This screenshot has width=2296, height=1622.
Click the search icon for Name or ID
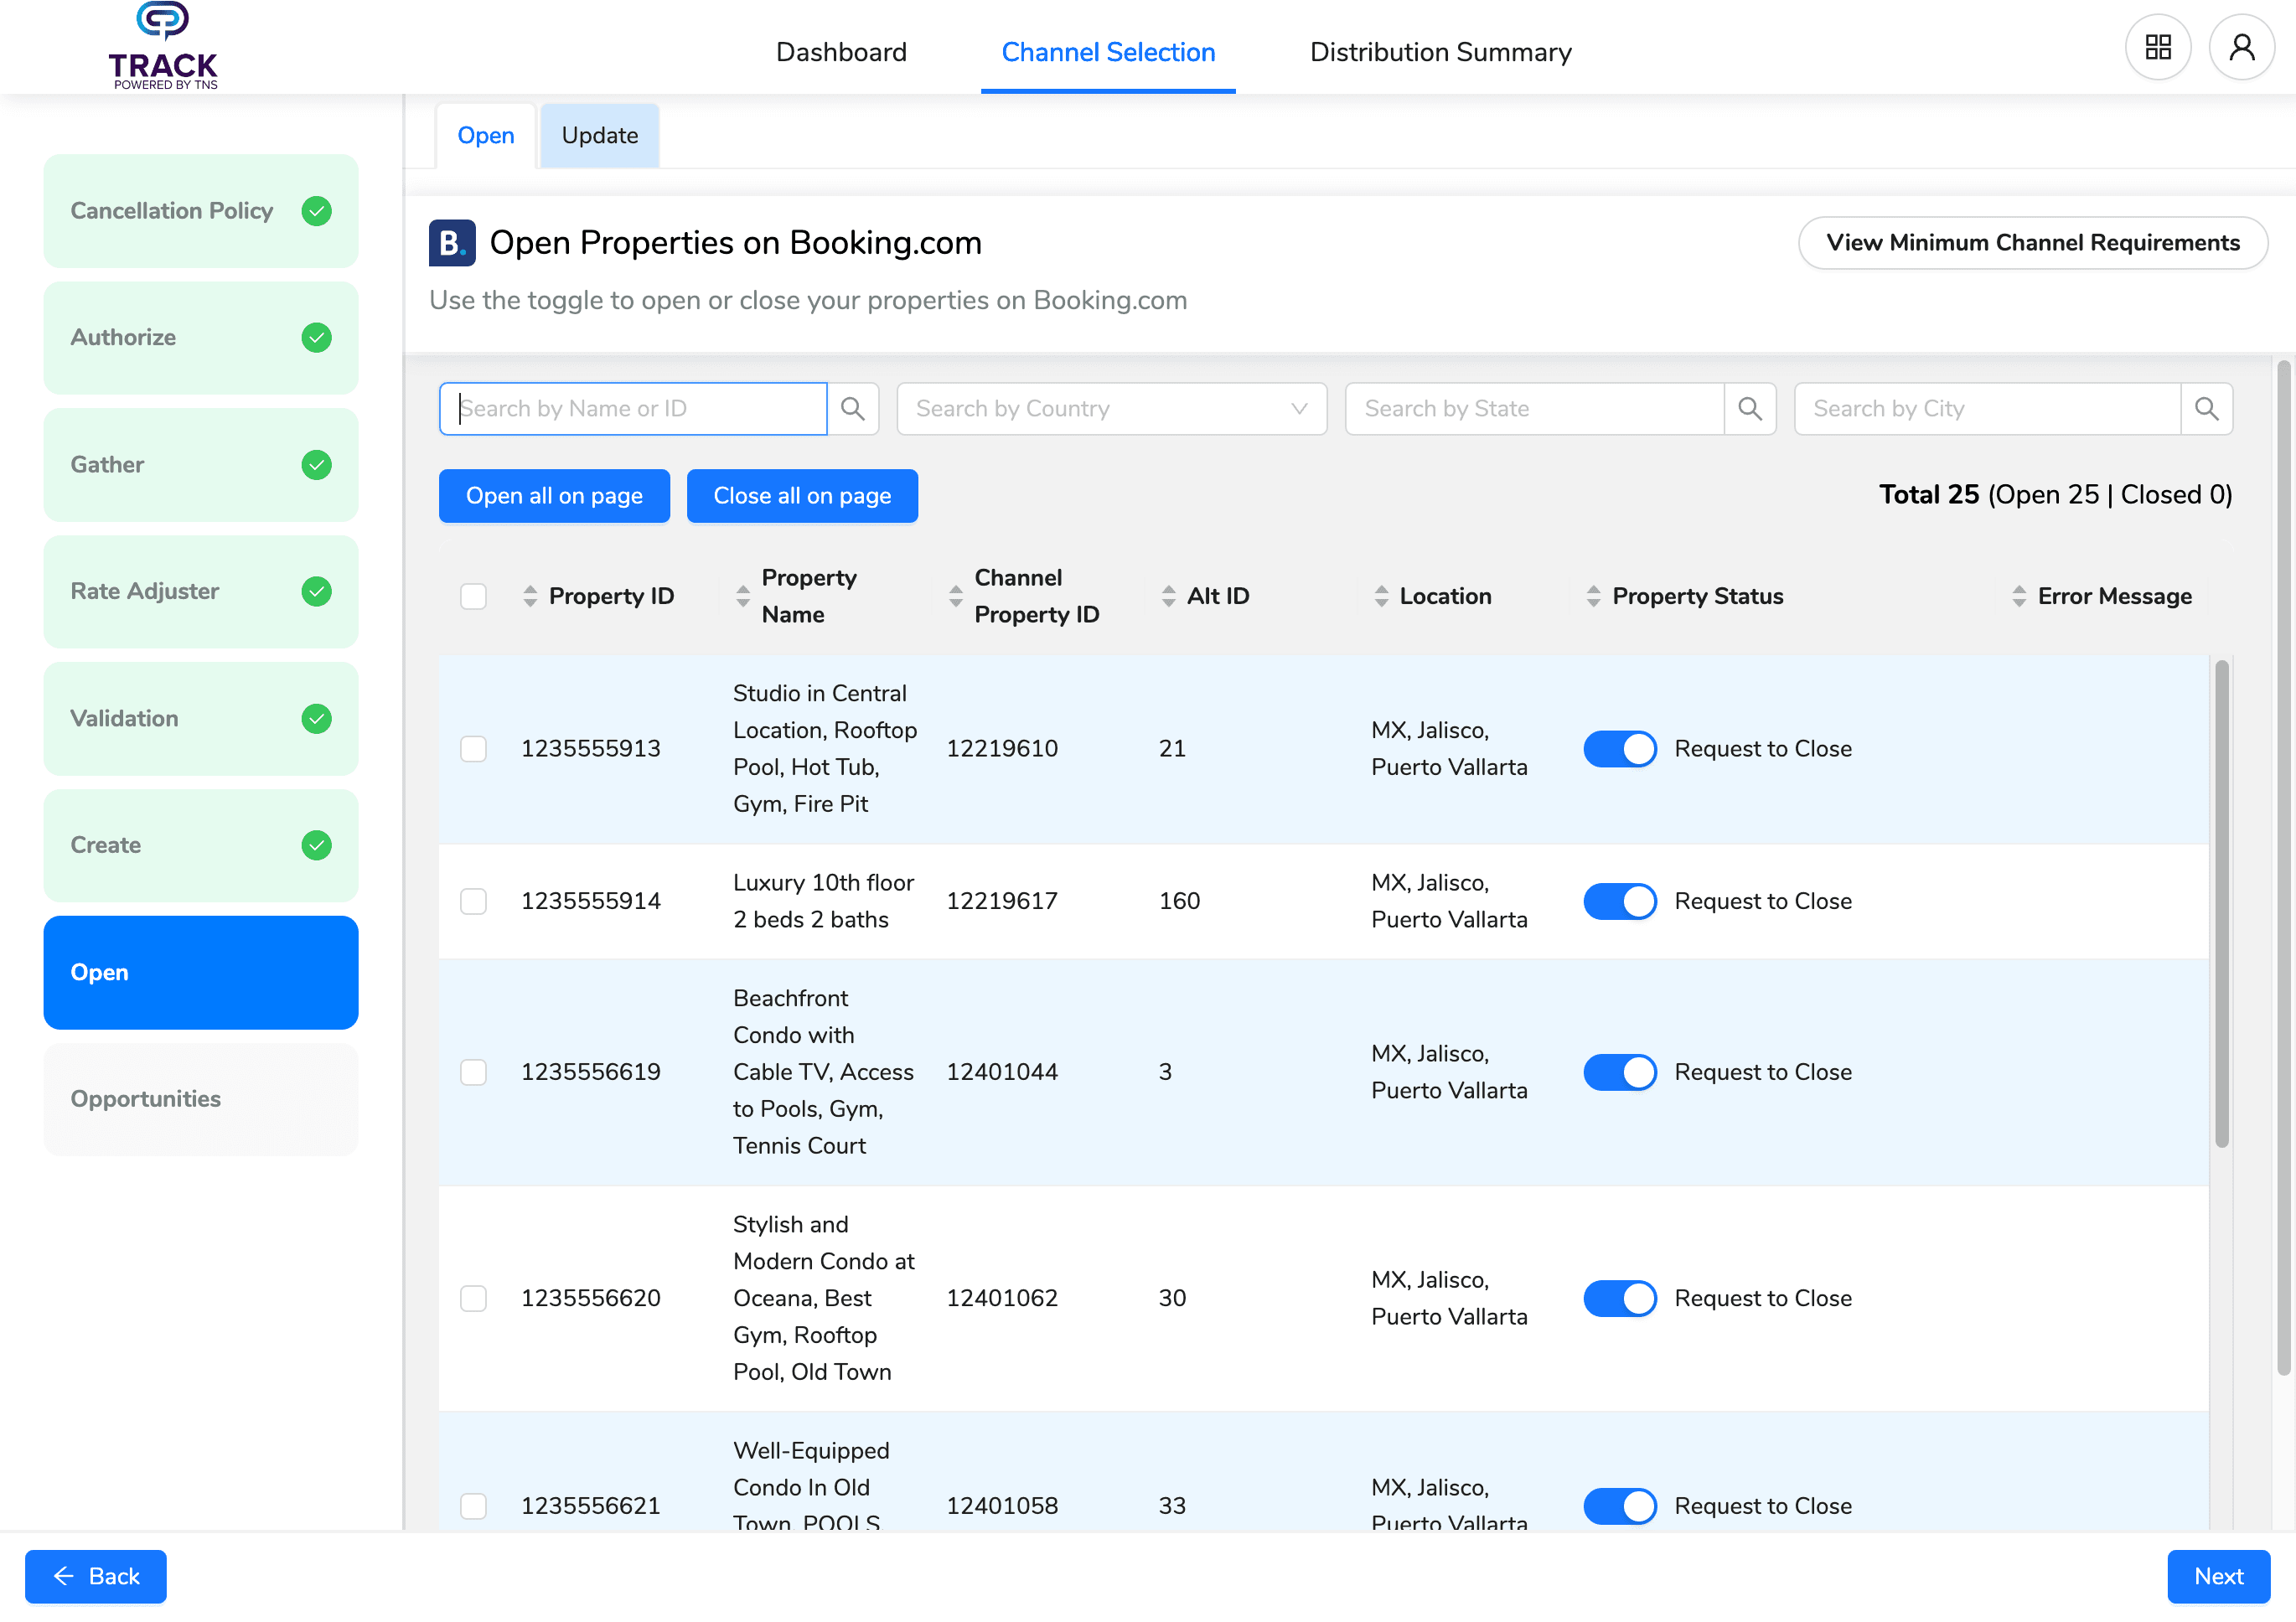point(853,409)
